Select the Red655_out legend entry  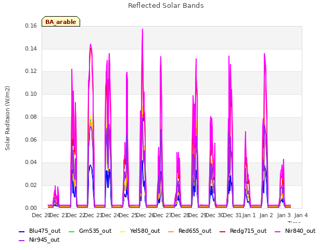tap(189, 231)
